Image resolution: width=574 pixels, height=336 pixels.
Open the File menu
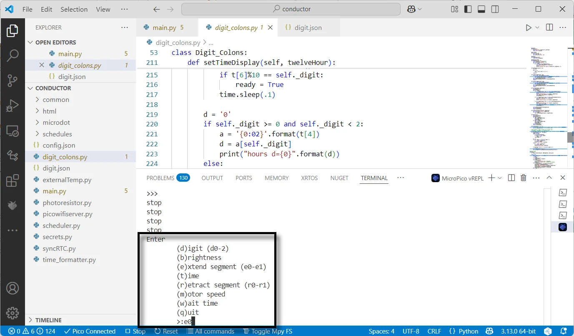click(x=28, y=9)
